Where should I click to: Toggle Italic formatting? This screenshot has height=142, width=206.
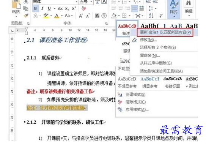(42, 9)
